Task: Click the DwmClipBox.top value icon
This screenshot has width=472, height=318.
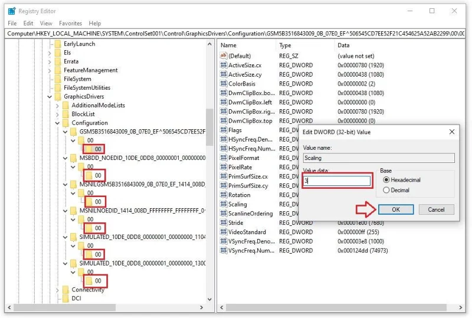Action: [223, 121]
